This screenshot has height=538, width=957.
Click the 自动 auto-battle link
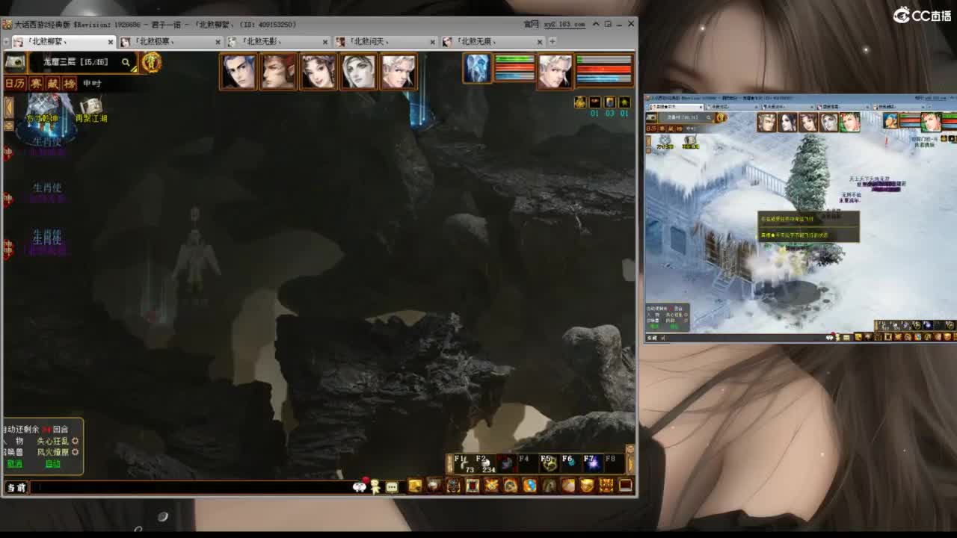[52, 464]
